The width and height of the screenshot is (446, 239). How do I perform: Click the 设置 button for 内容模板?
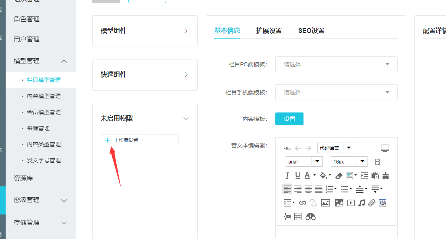click(289, 119)
